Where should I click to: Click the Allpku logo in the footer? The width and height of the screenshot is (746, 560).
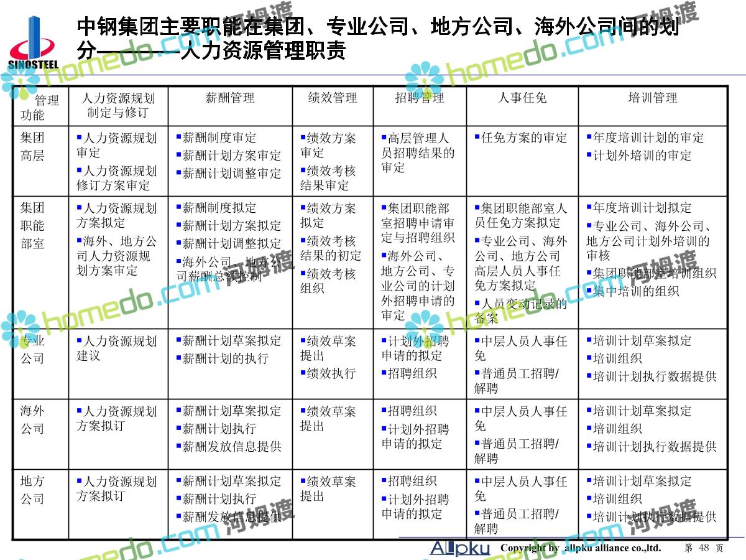click(461, 547)
